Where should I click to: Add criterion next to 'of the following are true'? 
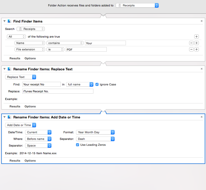point(197,37)
